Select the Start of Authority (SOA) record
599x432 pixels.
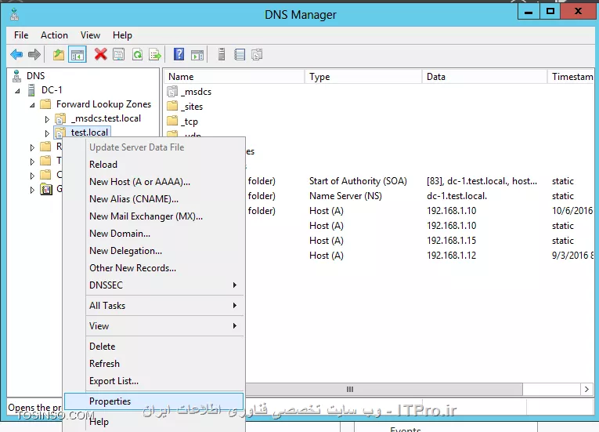tap(420, 181)
